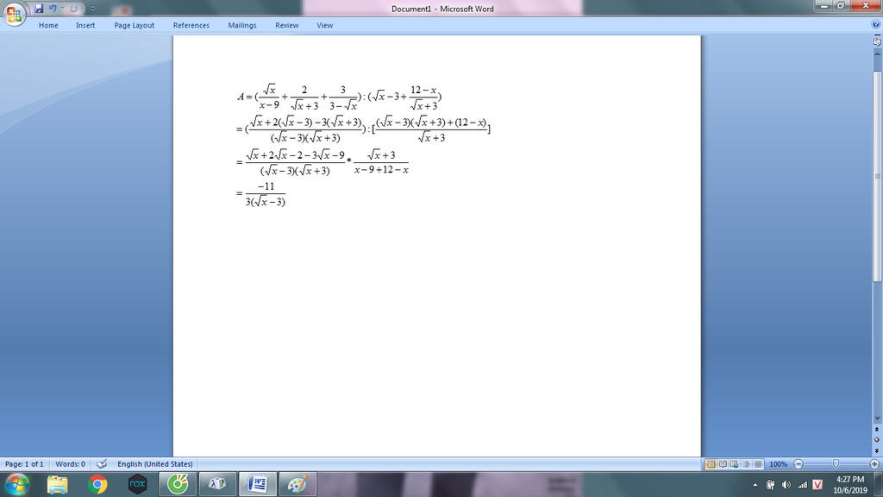Viewport: 883px width, 497px height.
Task: Switch to Web Layout view
Action: coord(735,464)
